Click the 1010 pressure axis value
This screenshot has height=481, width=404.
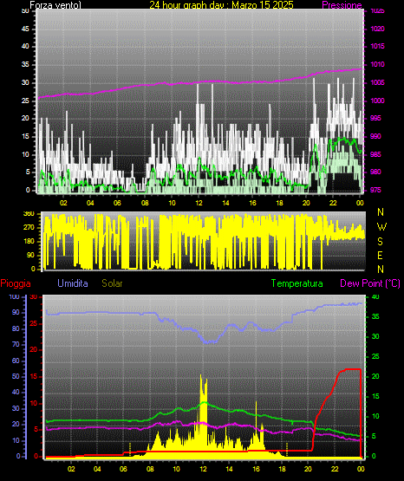pyautogui.click(x=377, y=64)
